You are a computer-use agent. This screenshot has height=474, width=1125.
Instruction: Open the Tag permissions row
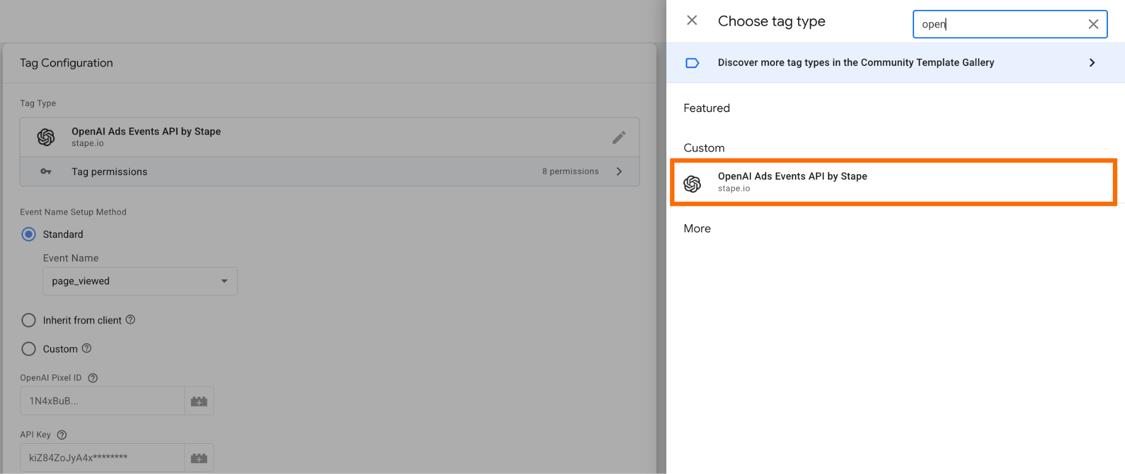[330, 171]
